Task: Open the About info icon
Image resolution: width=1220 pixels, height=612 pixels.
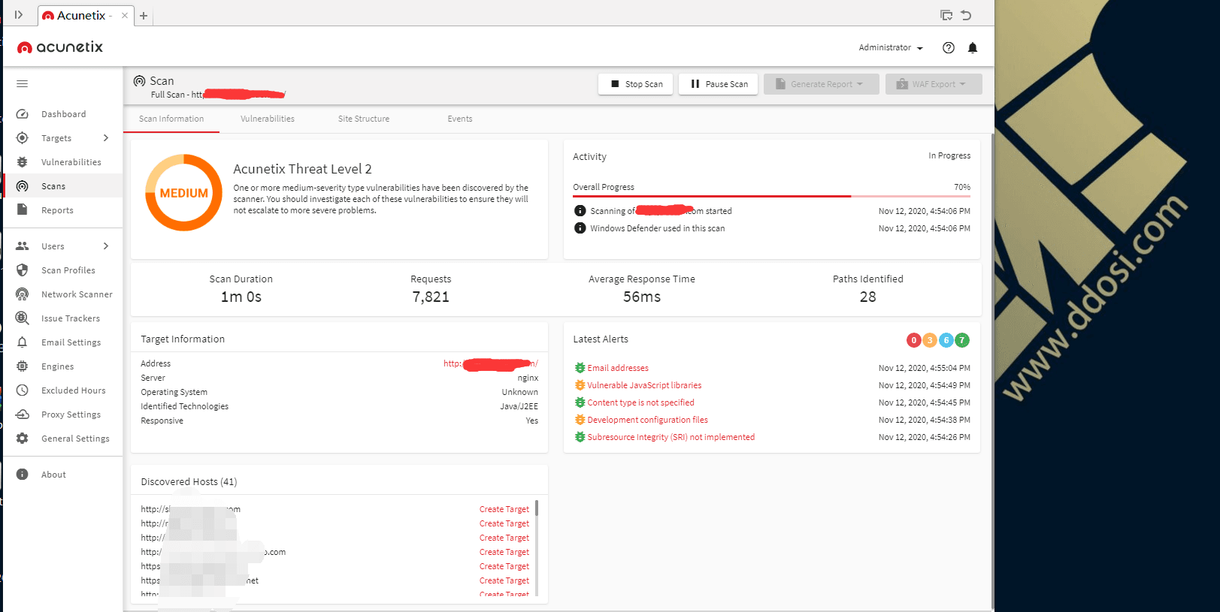Action: [x=23, y=475]
